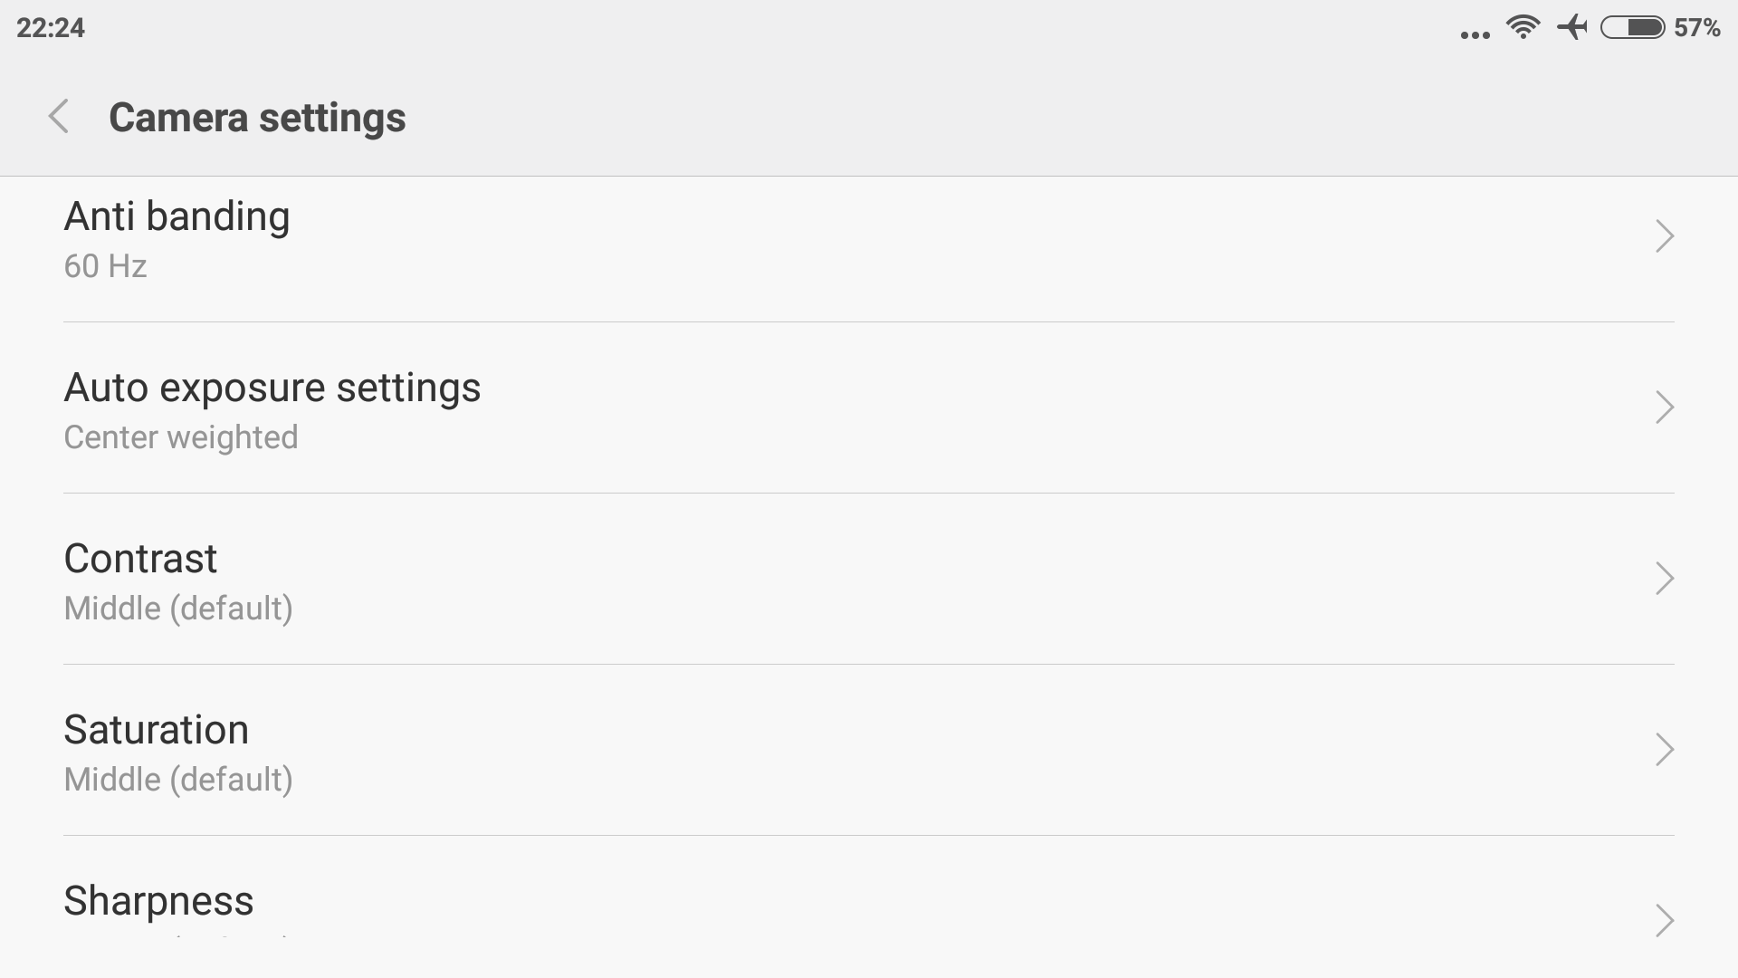Tap the battery indicator icon
1738x978 pixels.
coord(1633,28)
